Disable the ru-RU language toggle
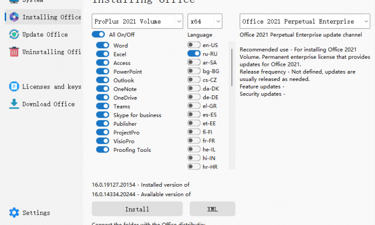The image size is (375, 225). [194, 54]
